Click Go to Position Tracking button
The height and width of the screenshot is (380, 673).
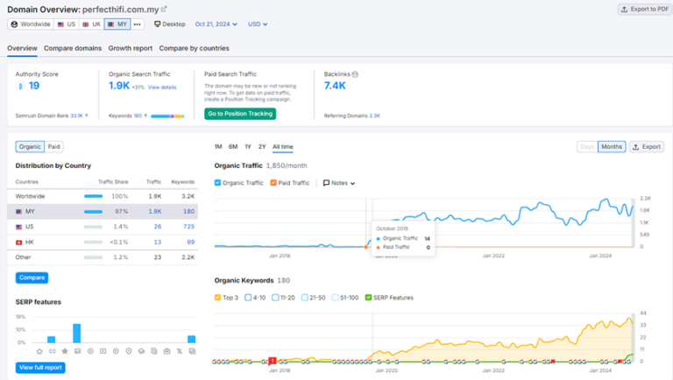pyautogui.click(x=240, y=114)
